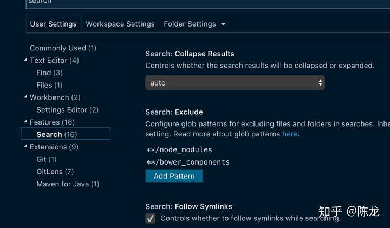The image size is (390, 228).
Task: Select Settings Editor under Workbench
Action: (67, 110)
